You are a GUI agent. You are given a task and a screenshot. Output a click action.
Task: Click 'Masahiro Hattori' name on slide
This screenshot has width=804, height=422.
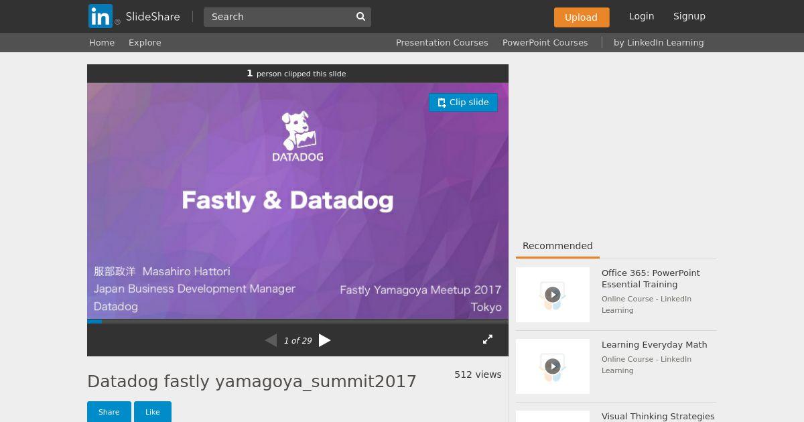(186, 271)
